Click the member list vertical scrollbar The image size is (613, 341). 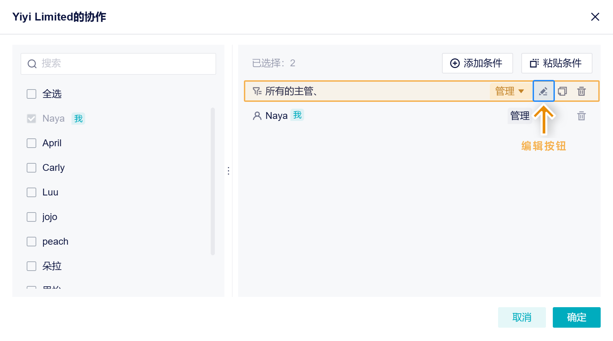tap(213, 181)
